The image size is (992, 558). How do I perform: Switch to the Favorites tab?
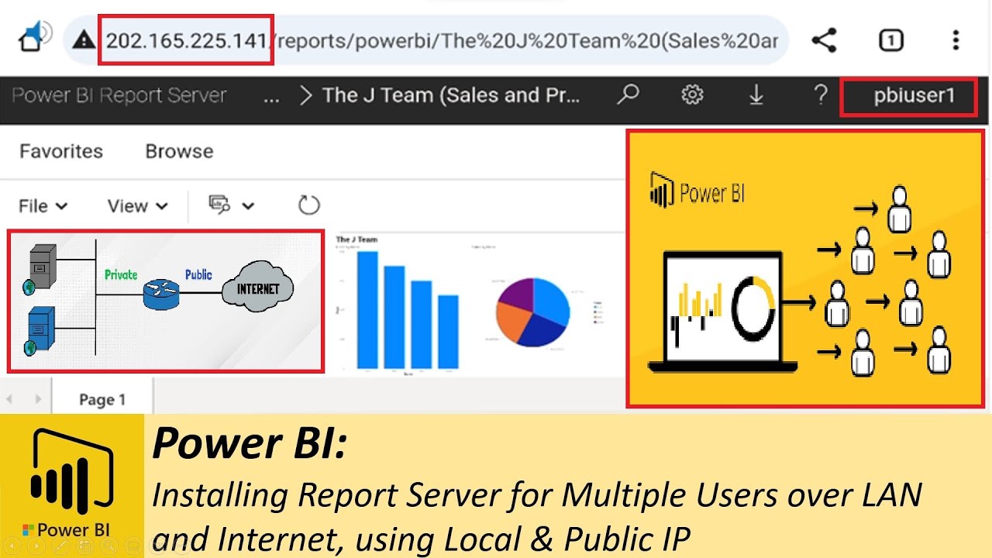coord(61,151)
